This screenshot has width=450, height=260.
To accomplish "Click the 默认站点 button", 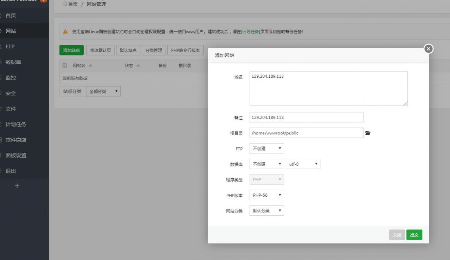I will coord(128,50).
